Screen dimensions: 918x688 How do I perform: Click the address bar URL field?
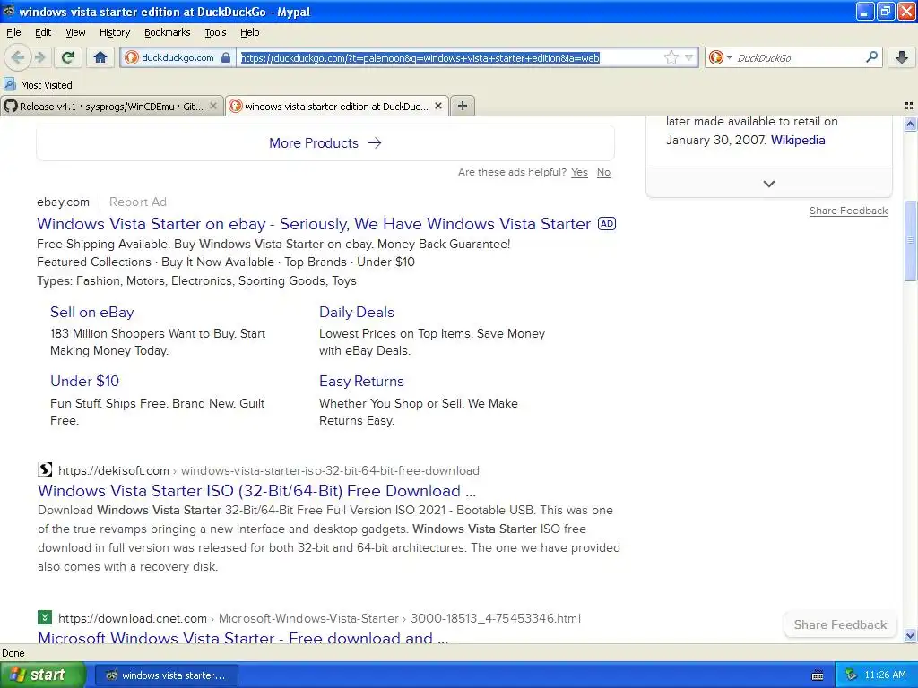451,57
